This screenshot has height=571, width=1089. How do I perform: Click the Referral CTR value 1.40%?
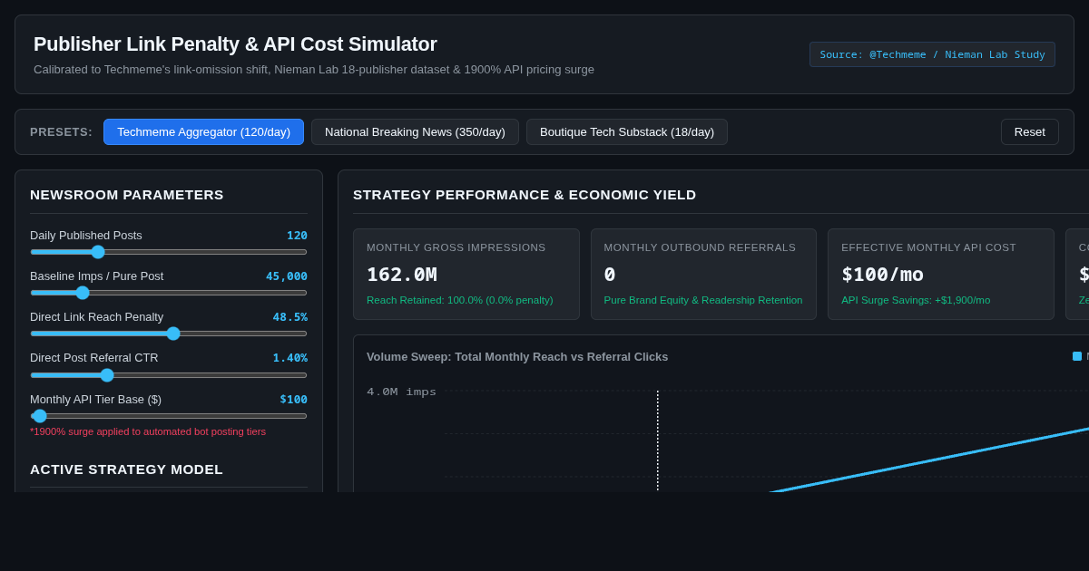(289, 358)
